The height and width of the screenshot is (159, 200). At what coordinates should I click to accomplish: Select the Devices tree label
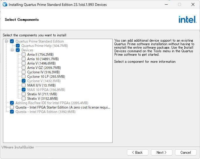(x=27, y=50)
